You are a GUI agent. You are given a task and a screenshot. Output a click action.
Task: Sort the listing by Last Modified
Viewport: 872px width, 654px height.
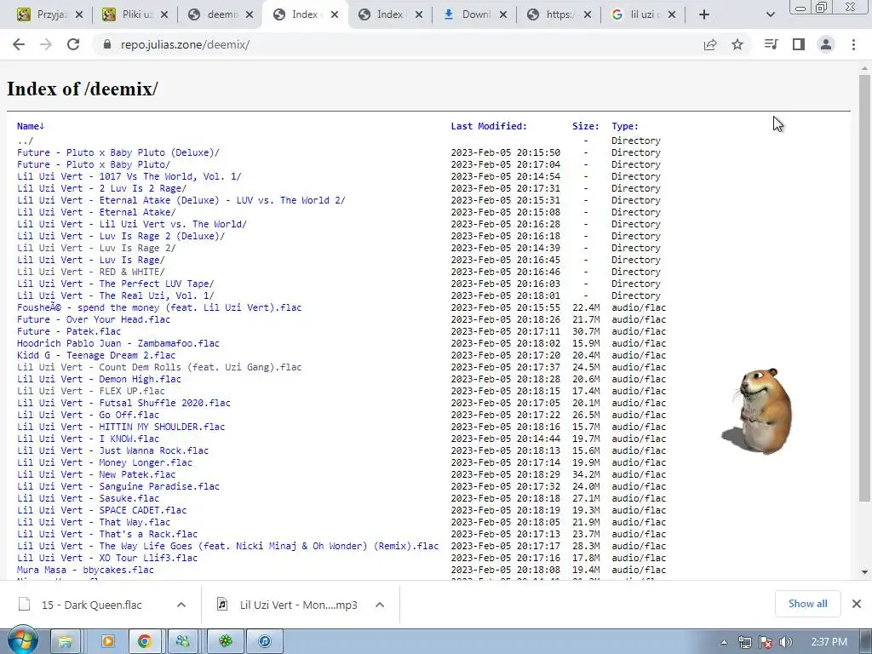coord(489,126)
